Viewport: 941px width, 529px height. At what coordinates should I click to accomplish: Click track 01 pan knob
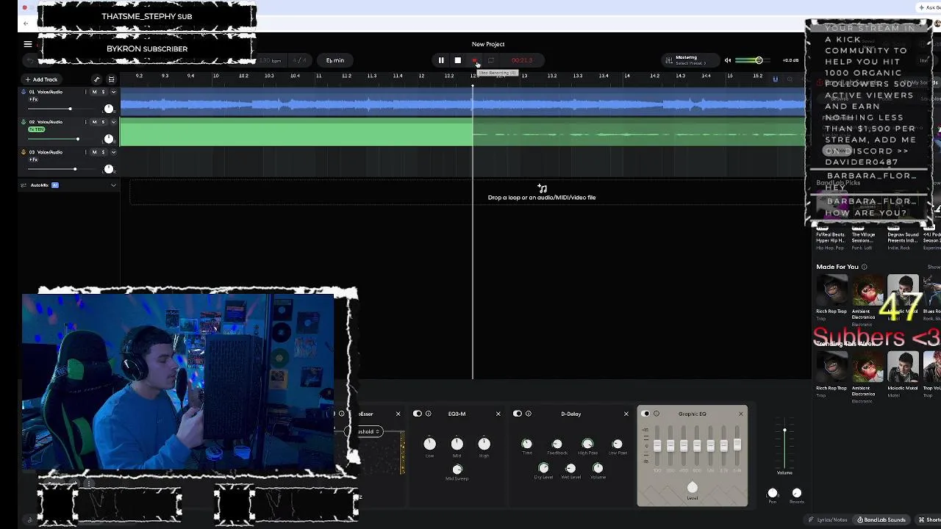tap(109, 109)
